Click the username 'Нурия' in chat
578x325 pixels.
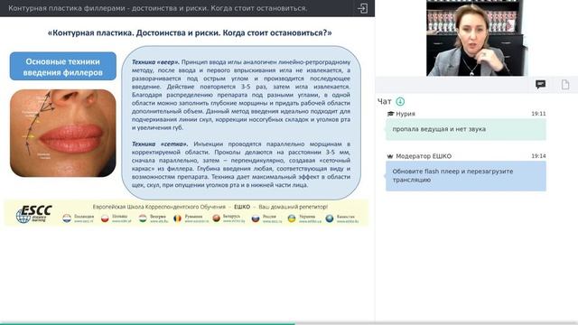point(406,114)
